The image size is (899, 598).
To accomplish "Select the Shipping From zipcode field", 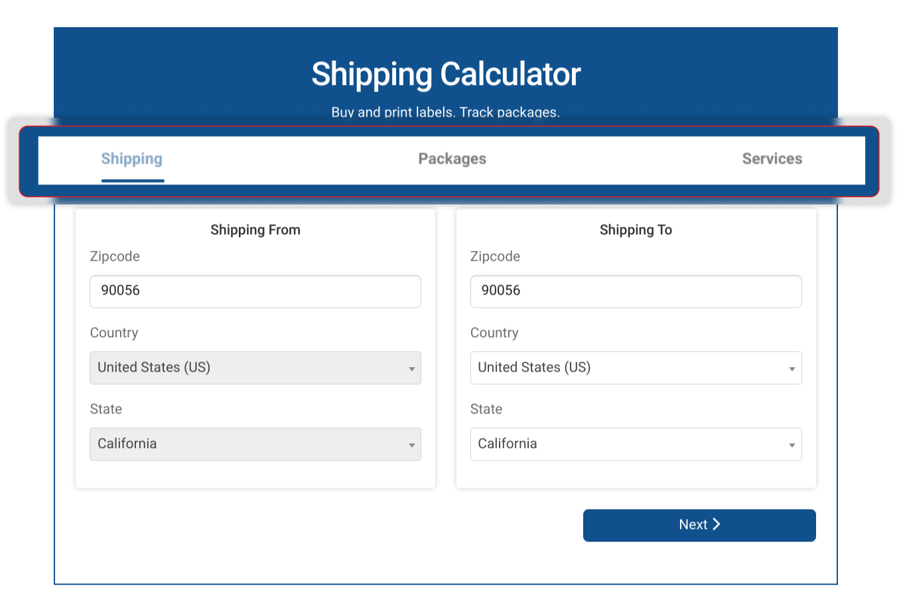I will pos(255,291).
